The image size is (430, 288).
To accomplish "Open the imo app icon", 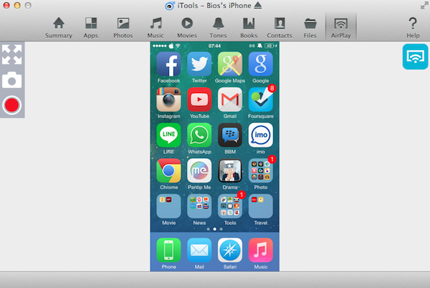I will coord(261,135).
